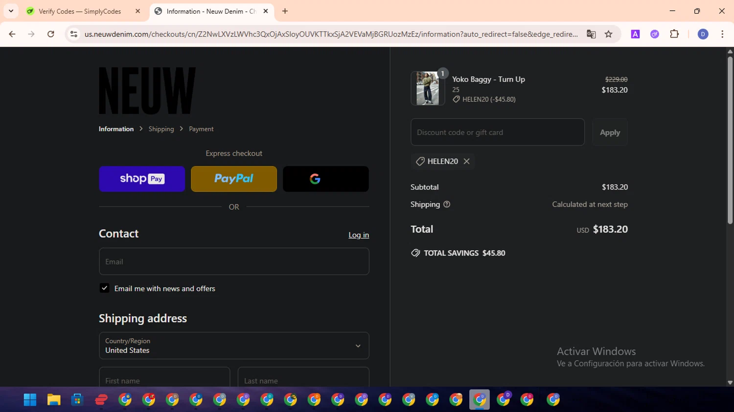Open the purple A extension icon

pos(635,34)
